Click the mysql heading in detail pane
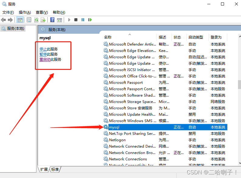This screenshot has width=241, height=178. click(x=45, y=38)
